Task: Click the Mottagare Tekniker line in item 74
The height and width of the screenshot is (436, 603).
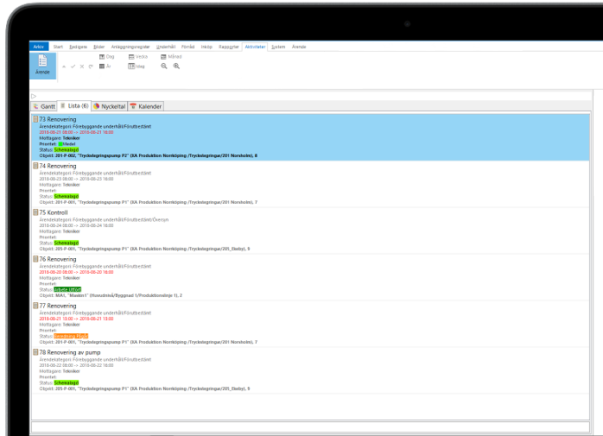Action: (x=60, y=185)
